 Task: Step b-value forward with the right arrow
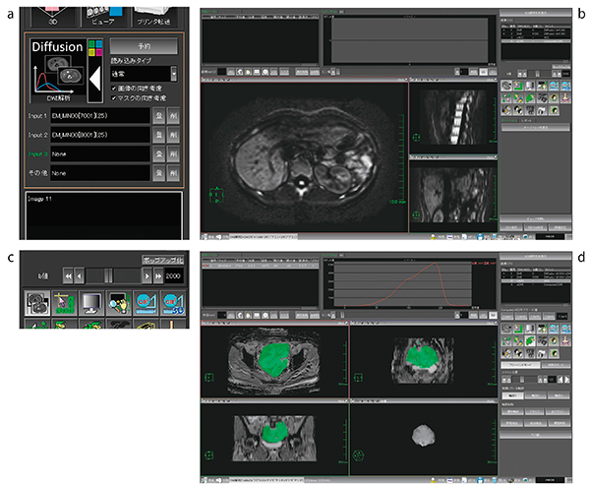(x=147, y=277)
